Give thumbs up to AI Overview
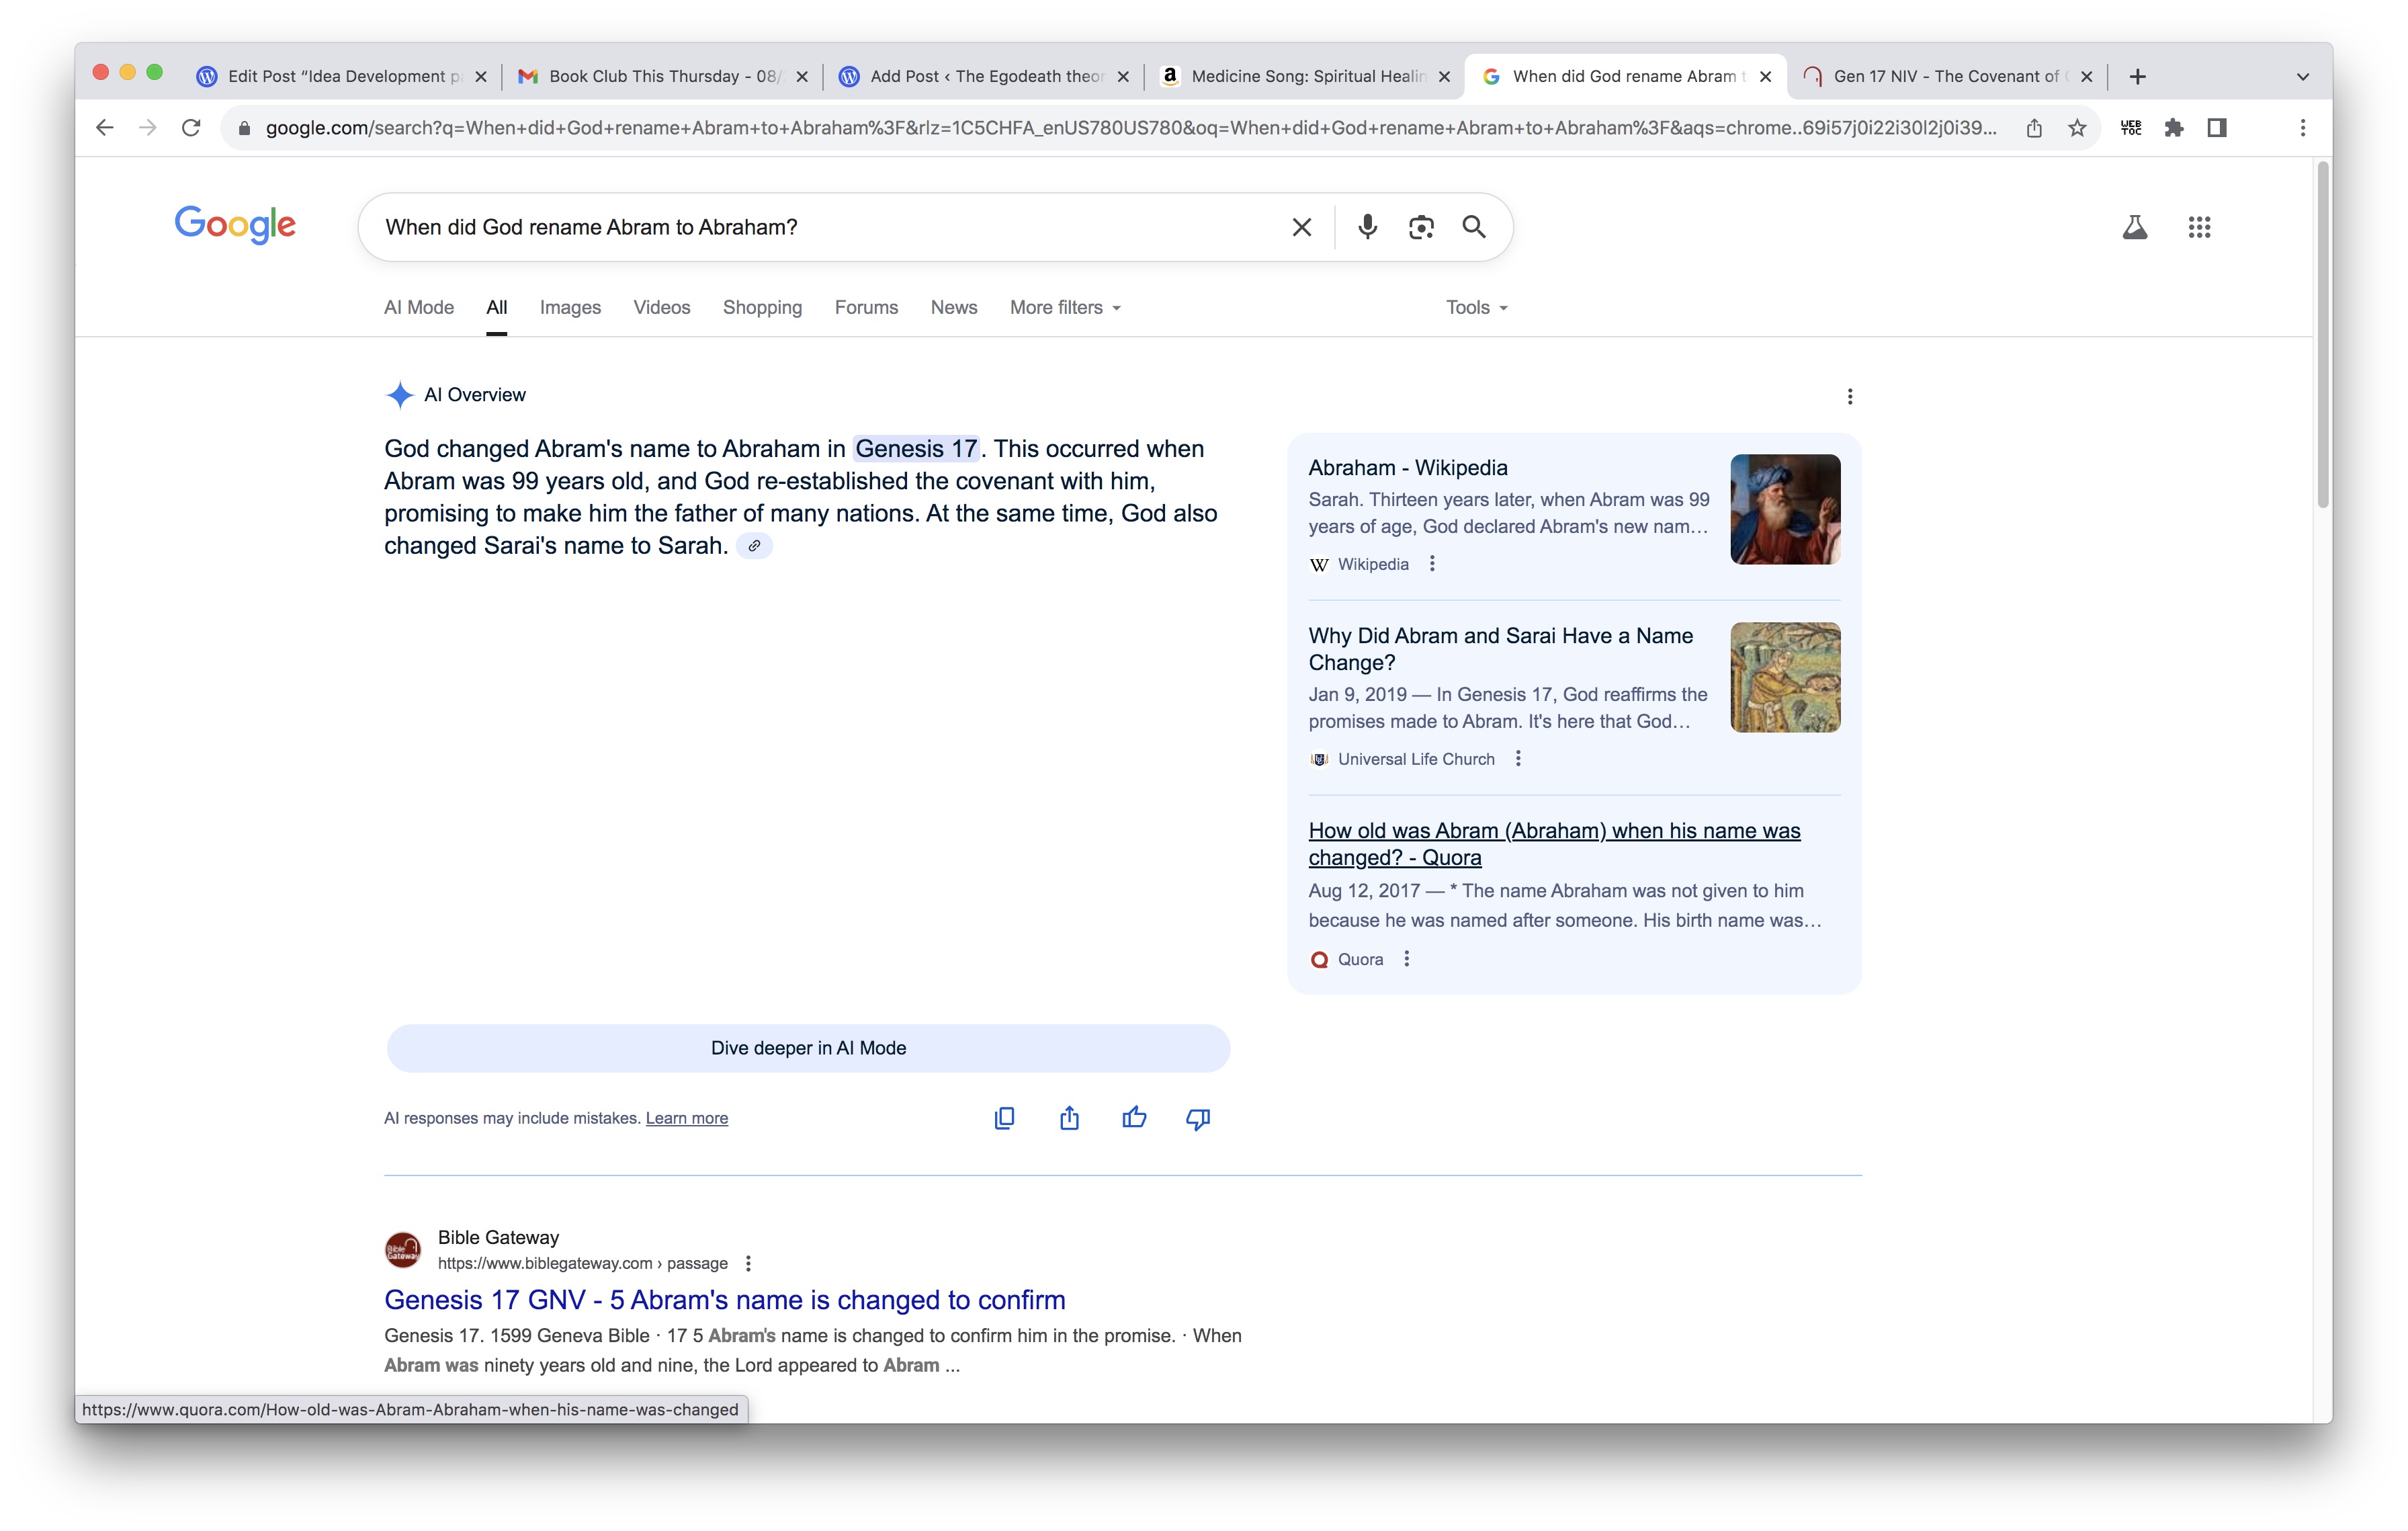 point(1133,1118)
